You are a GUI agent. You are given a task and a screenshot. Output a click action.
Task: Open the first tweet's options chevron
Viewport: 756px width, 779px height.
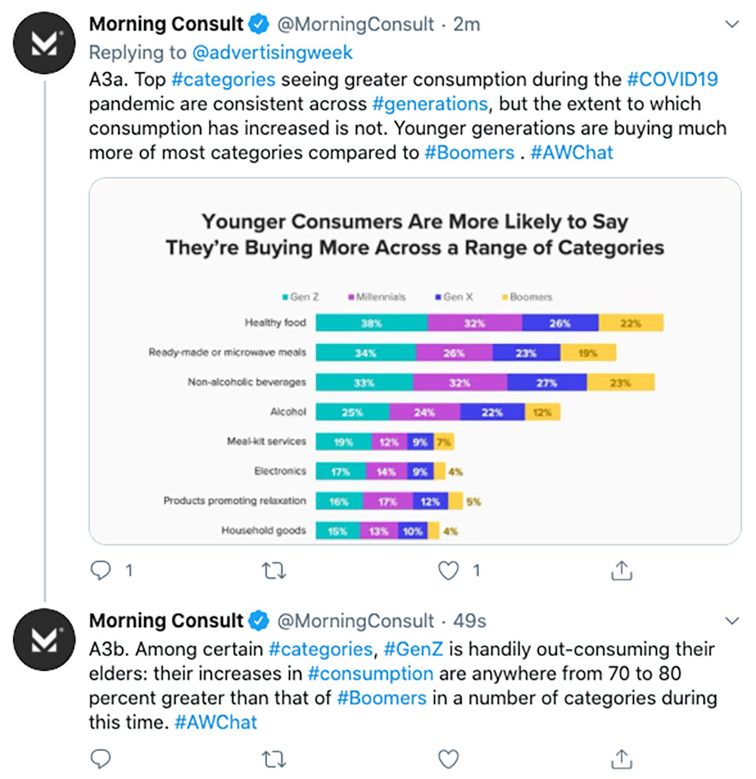click(x=732, y=24)
